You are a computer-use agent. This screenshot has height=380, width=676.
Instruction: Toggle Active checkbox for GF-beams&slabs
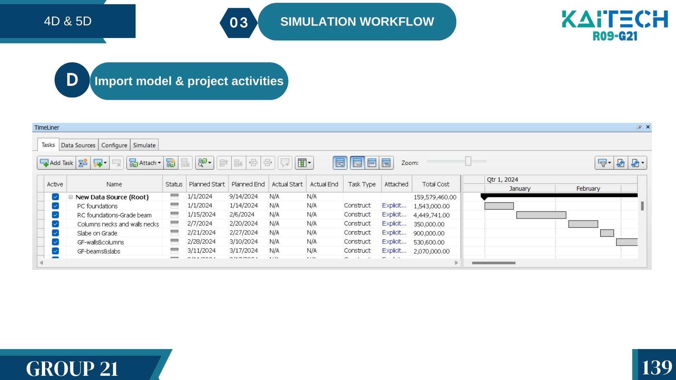pos(55,251)
